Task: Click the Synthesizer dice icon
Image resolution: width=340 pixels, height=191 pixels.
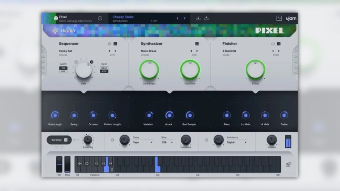Action: [198, 44]
